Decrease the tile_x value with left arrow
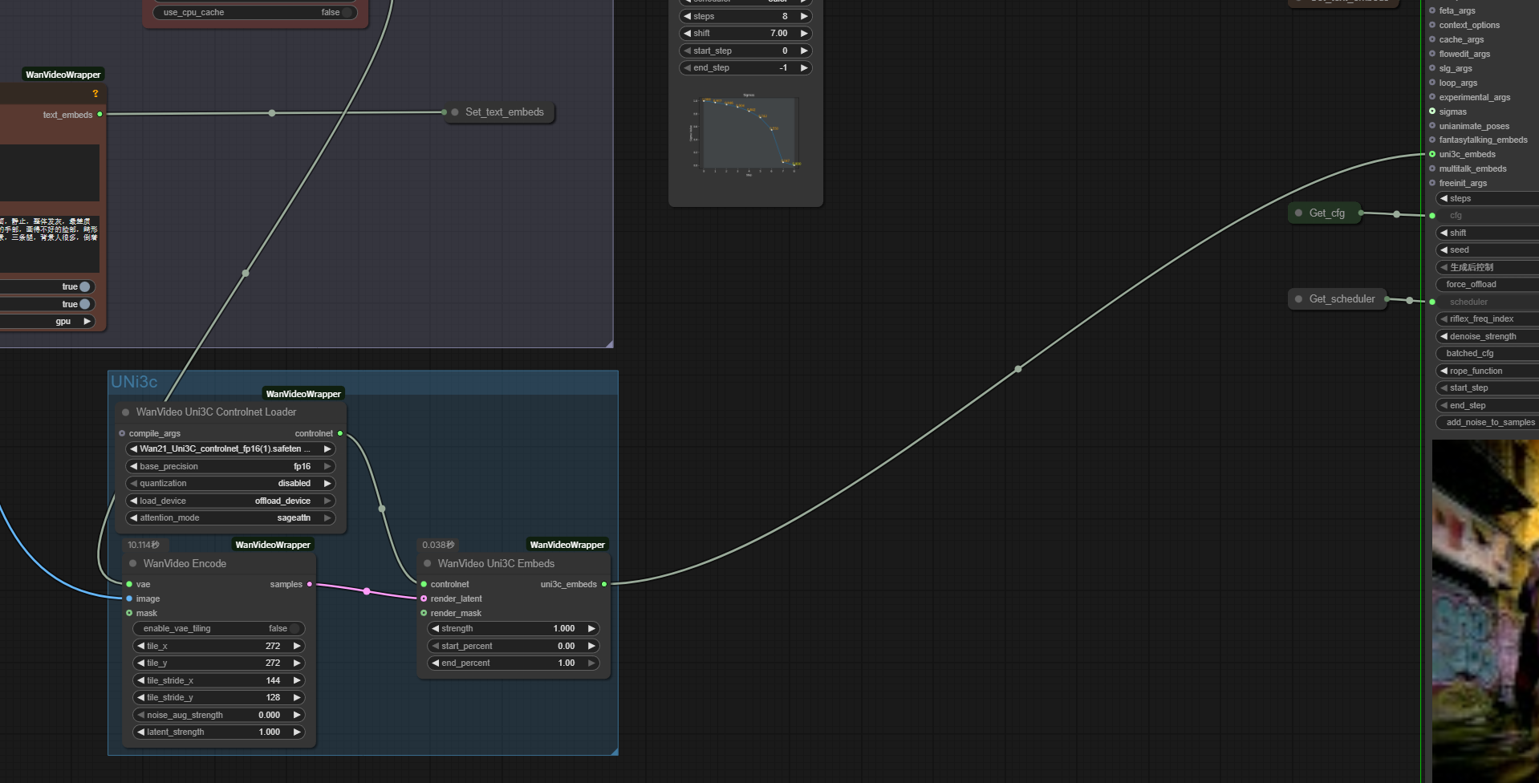 141,647
